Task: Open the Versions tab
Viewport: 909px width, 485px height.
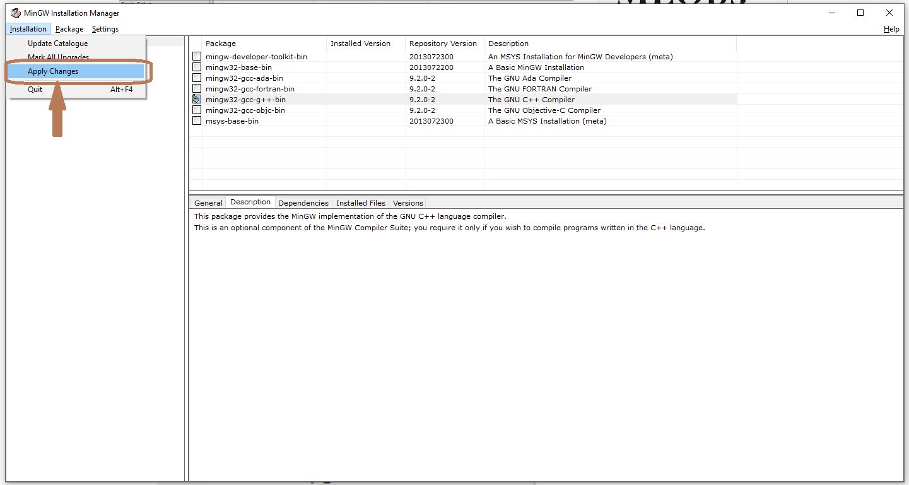Action: pos(408,203)
